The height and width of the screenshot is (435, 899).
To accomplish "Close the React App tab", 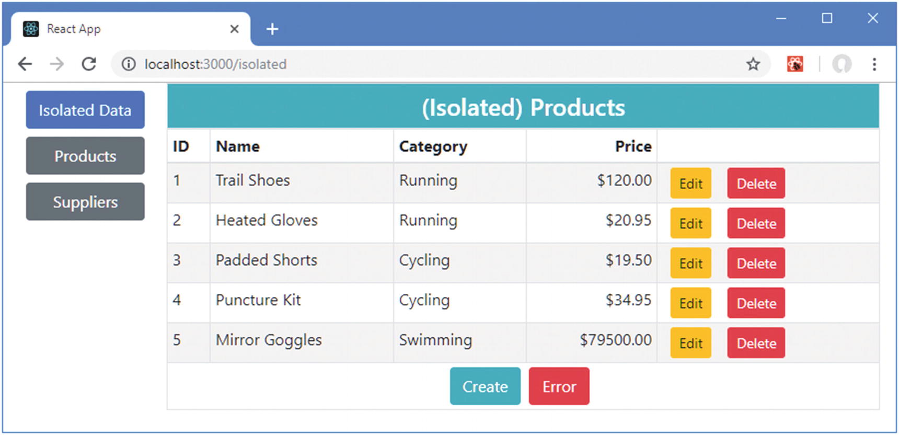I will tap(235, 29).
